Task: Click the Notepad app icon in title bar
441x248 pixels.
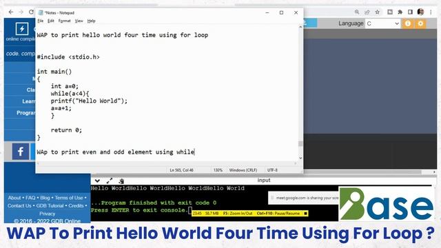Action: pos(41,12)
